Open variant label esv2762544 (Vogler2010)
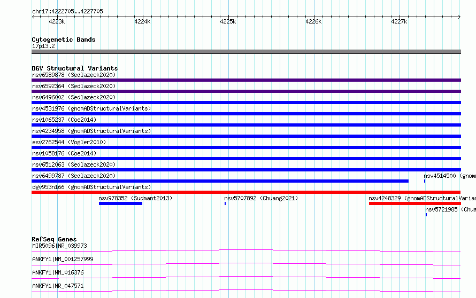This screenshot has height=298, width=476. tap(69, 142)
